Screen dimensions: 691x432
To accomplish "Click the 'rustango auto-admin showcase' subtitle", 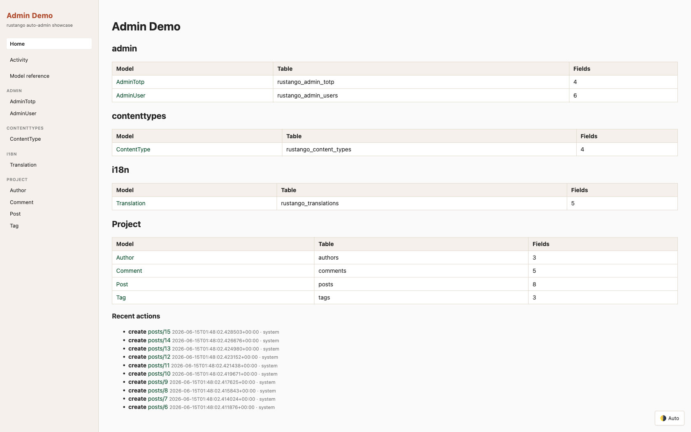I will (39, 25).
